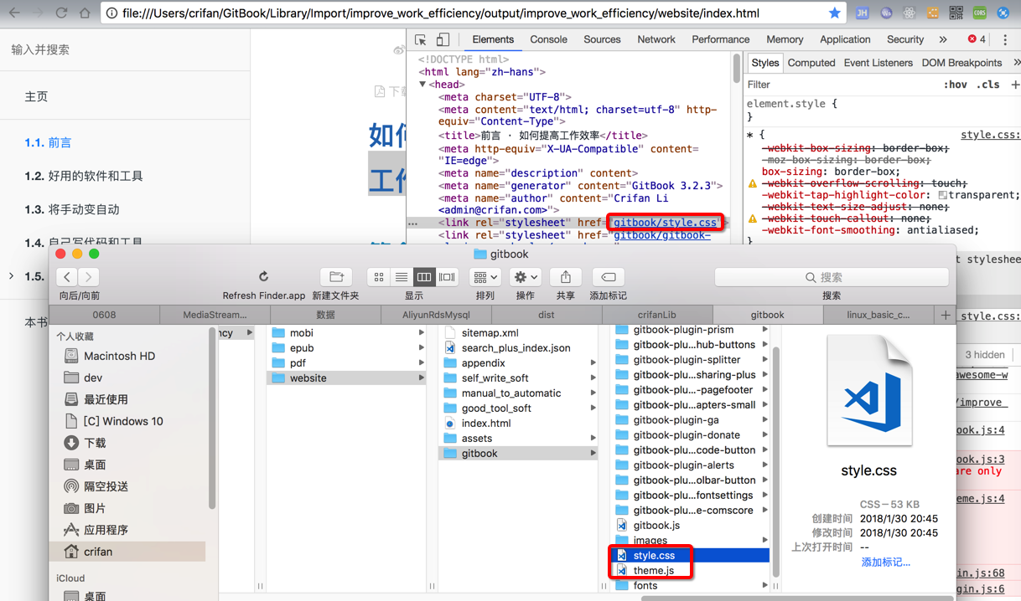Click the gitbook/style.css href link
The image size is (1021, 601).
tap(665, 223)
